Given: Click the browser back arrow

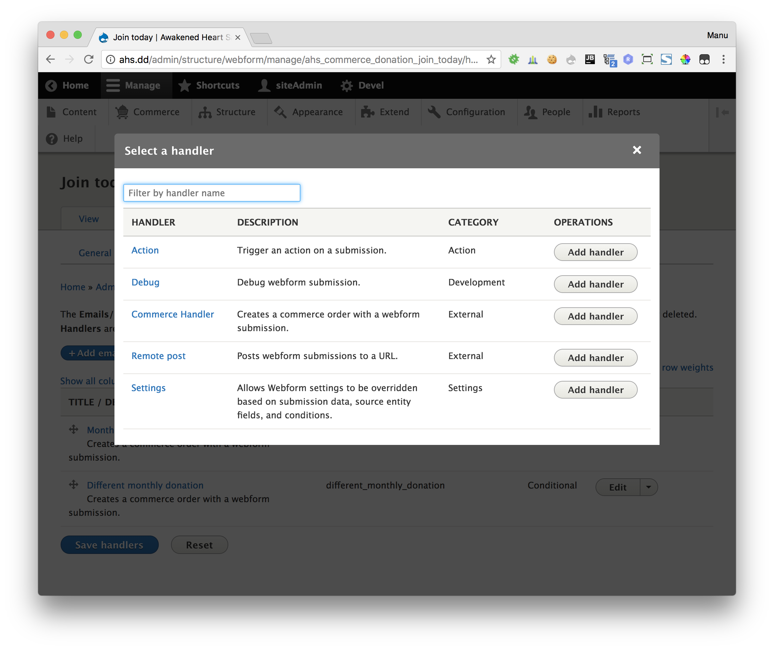Looking at the screenshot, I should tap(50, 59).
